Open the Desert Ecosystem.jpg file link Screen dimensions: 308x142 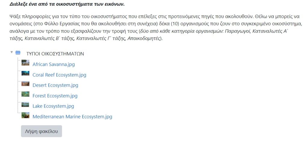click(55, 85)
